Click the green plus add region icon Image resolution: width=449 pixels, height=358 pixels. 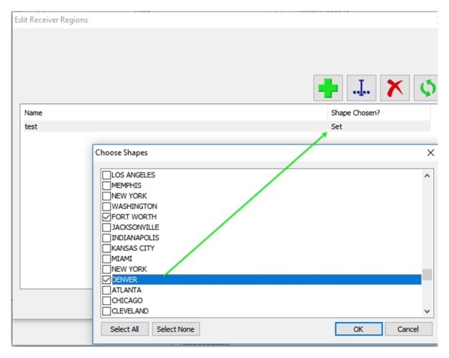(328, 88)
